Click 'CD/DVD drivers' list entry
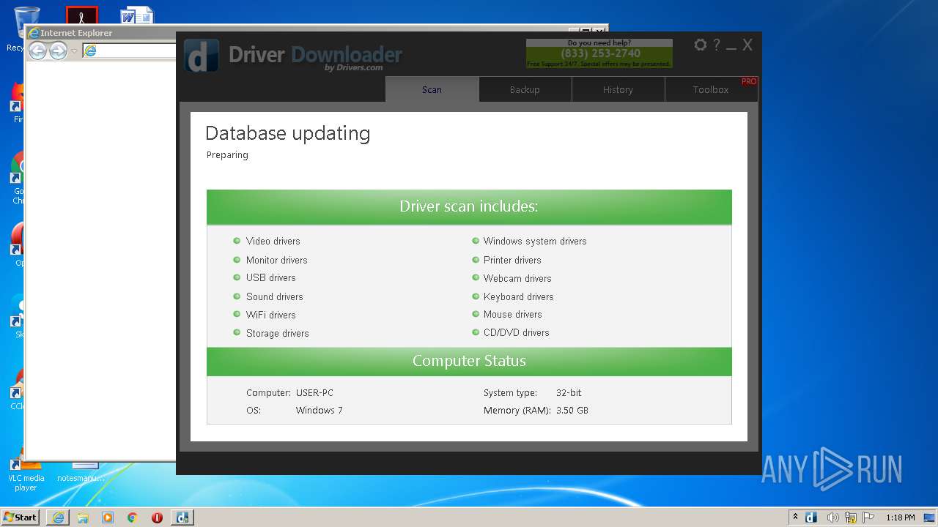The width and height of the screenshot is (938, 527). tap(516, 332)
